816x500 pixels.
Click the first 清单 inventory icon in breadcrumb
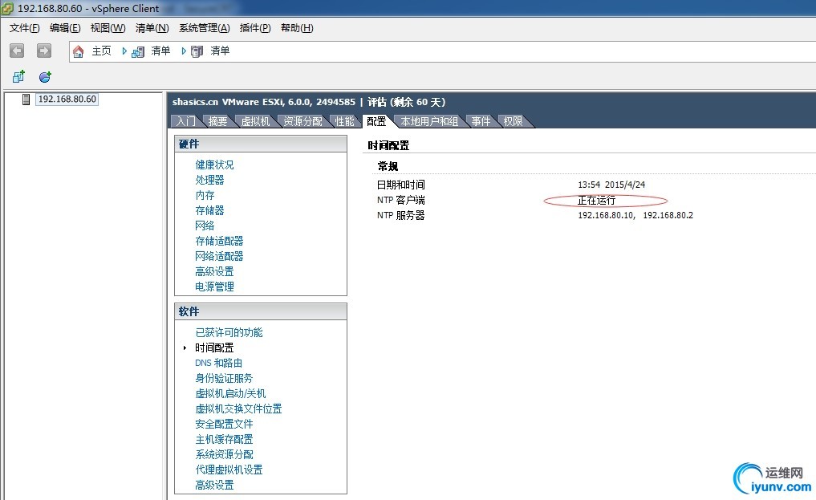click(x=138, y=51)
